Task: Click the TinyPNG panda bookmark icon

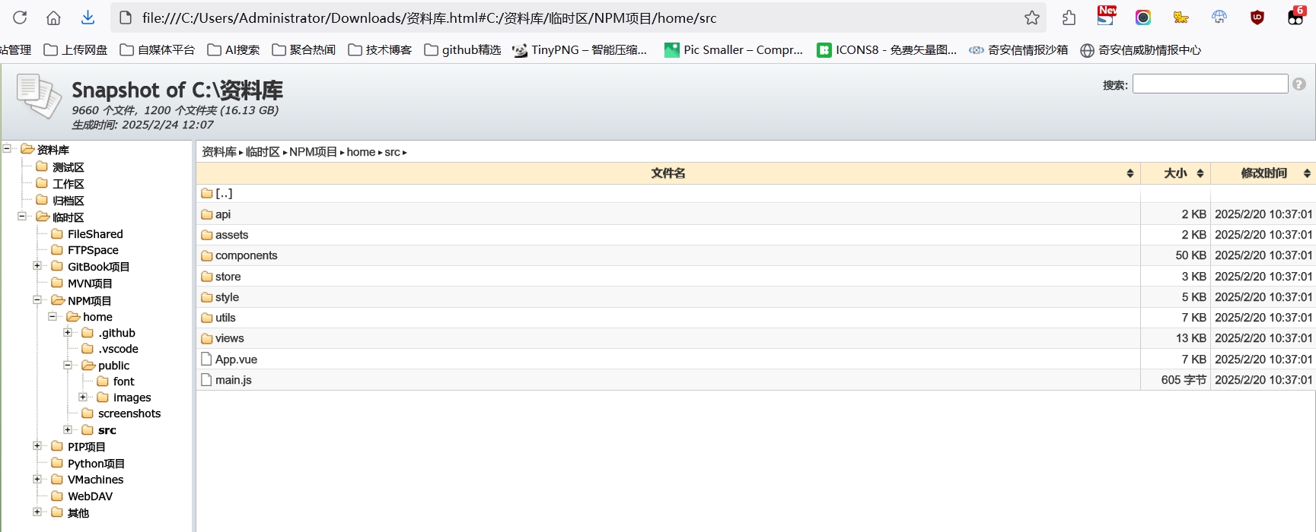Action: click(x=520, y=50)
